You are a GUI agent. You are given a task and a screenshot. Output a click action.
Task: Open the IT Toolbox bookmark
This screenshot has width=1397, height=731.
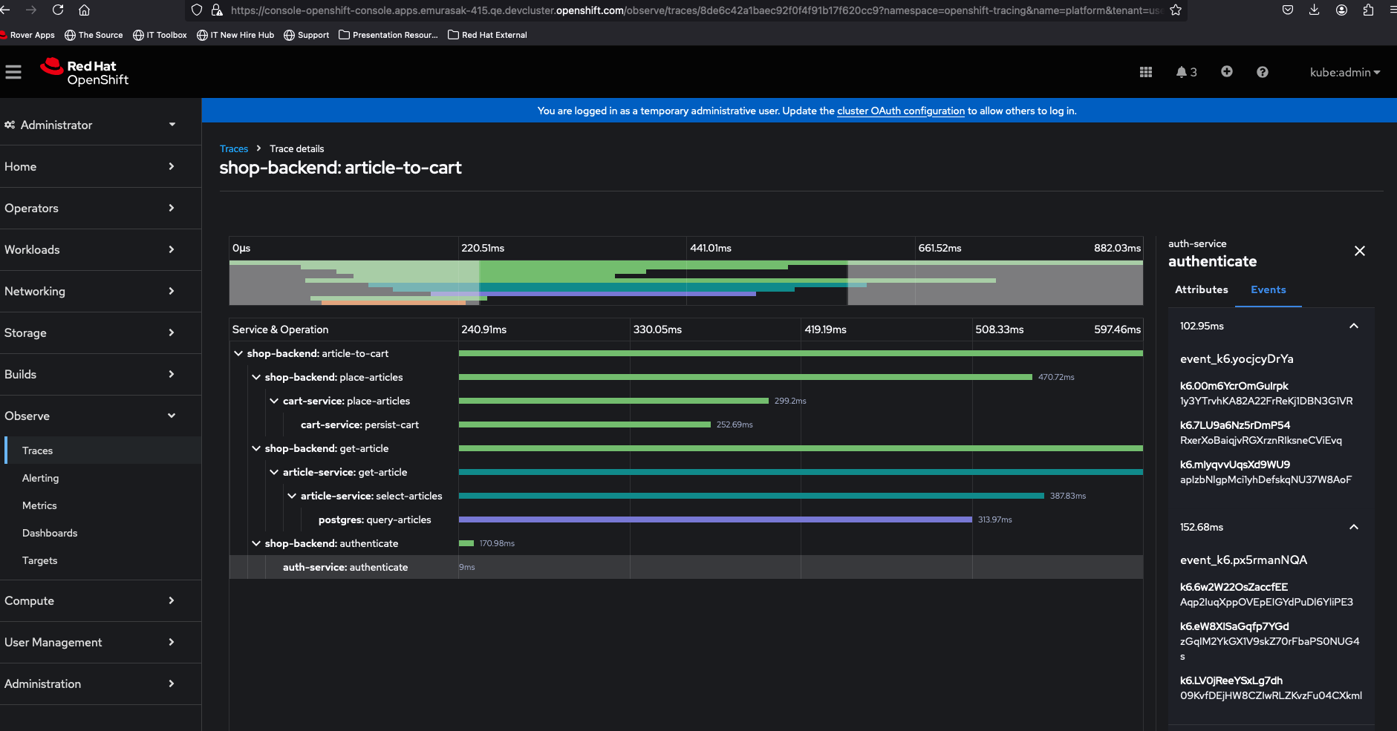pos(160,35)
